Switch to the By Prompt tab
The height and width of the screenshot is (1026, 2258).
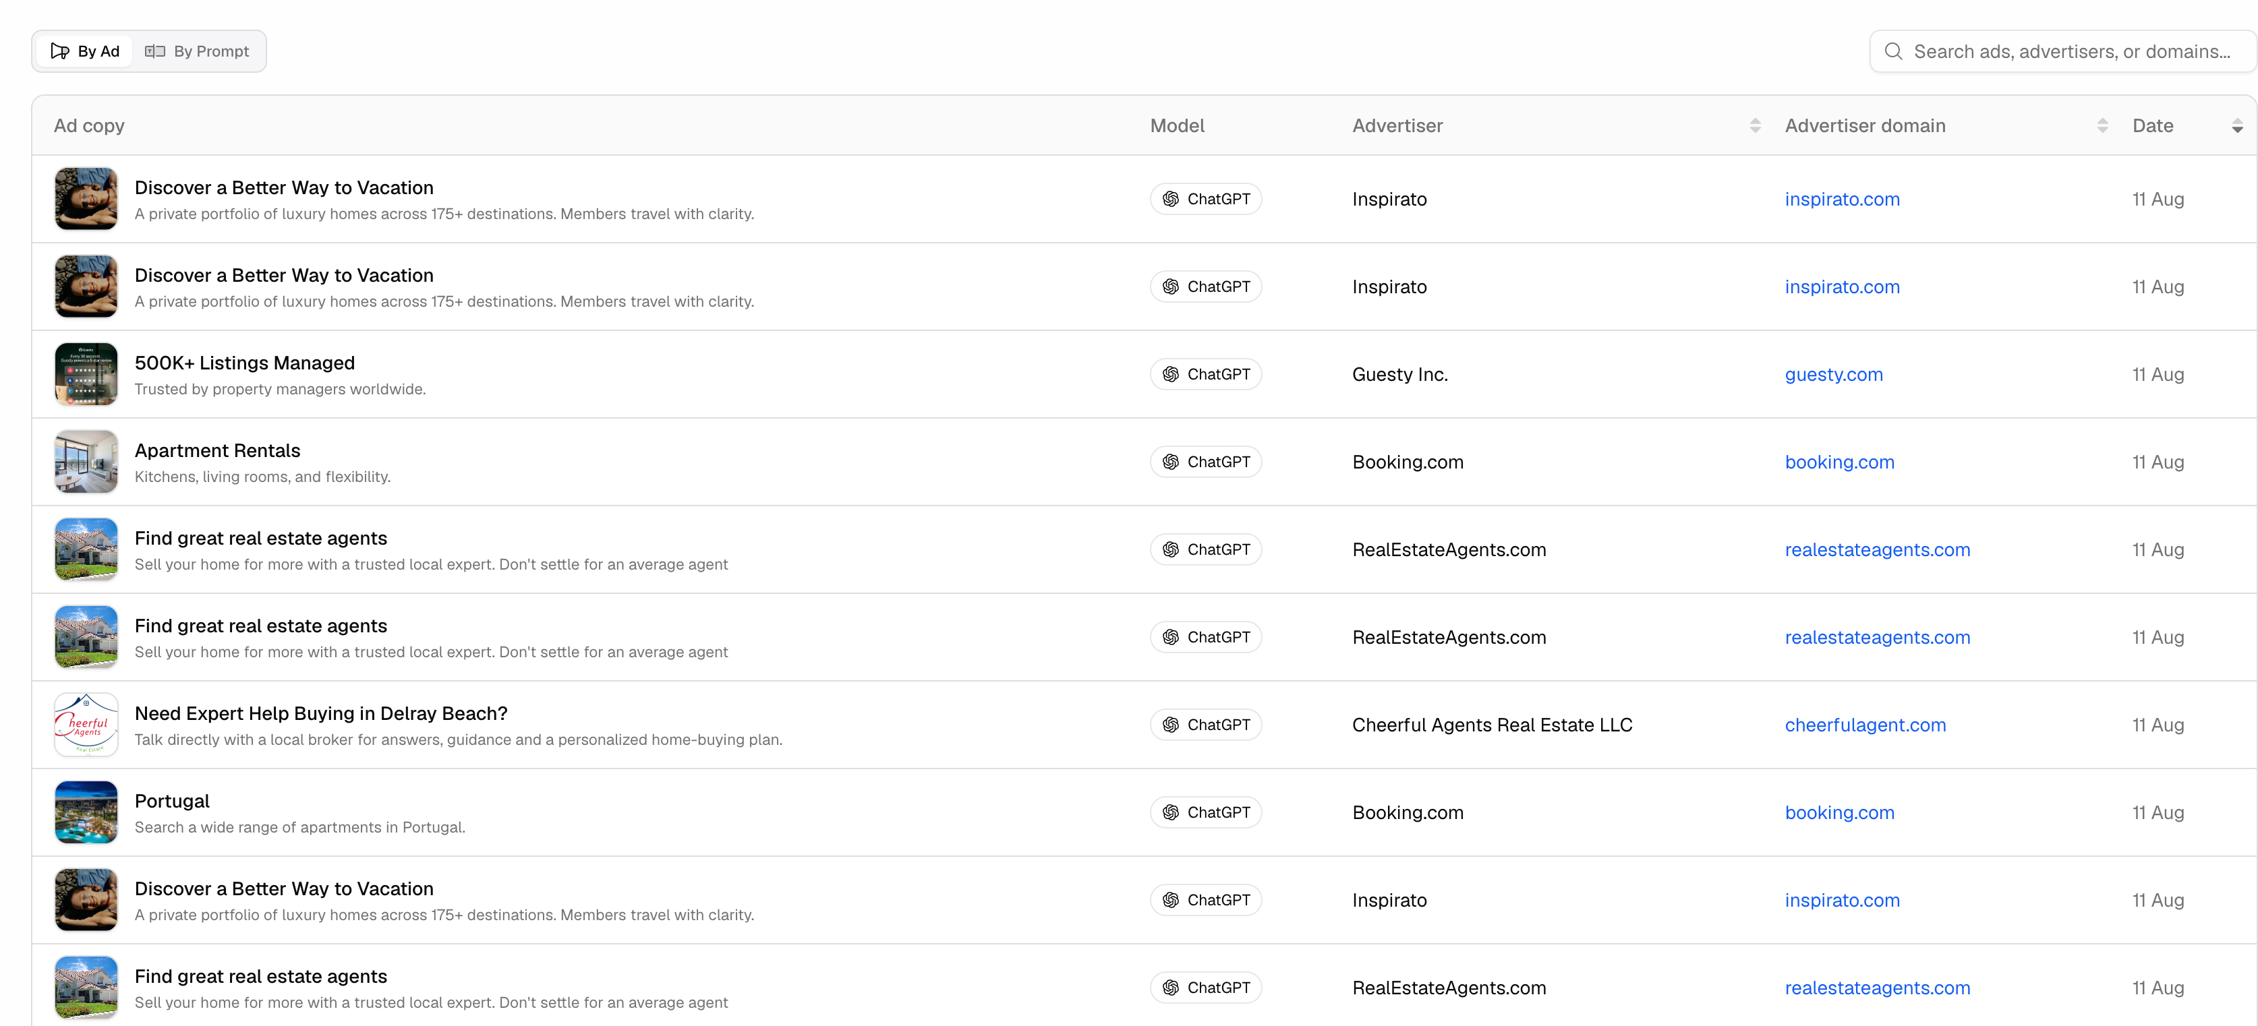coord(197,52)
